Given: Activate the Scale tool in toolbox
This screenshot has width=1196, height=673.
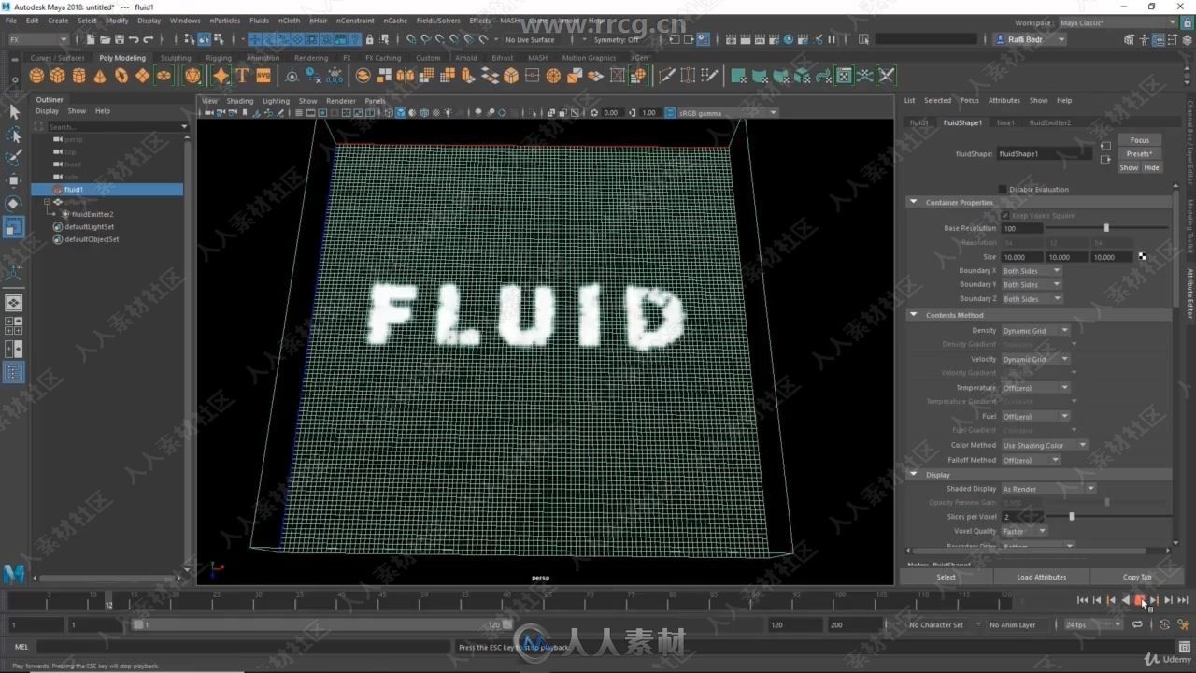Looking at the screenshot, I should click(x=14, y=226).
